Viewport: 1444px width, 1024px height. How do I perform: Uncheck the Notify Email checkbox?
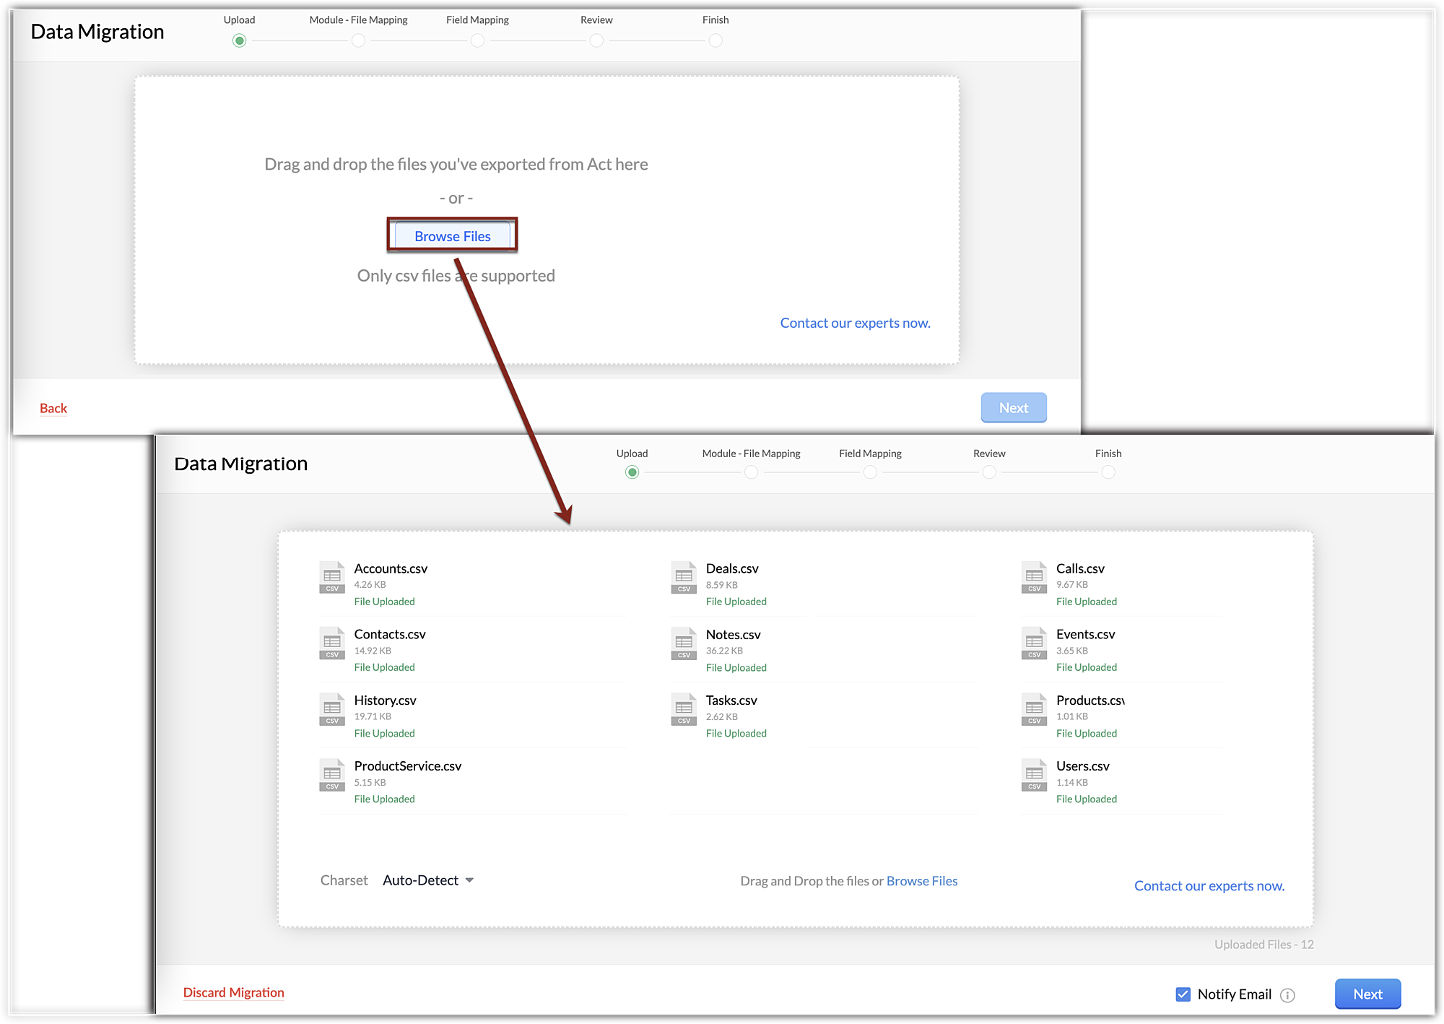coord(1183,994)
